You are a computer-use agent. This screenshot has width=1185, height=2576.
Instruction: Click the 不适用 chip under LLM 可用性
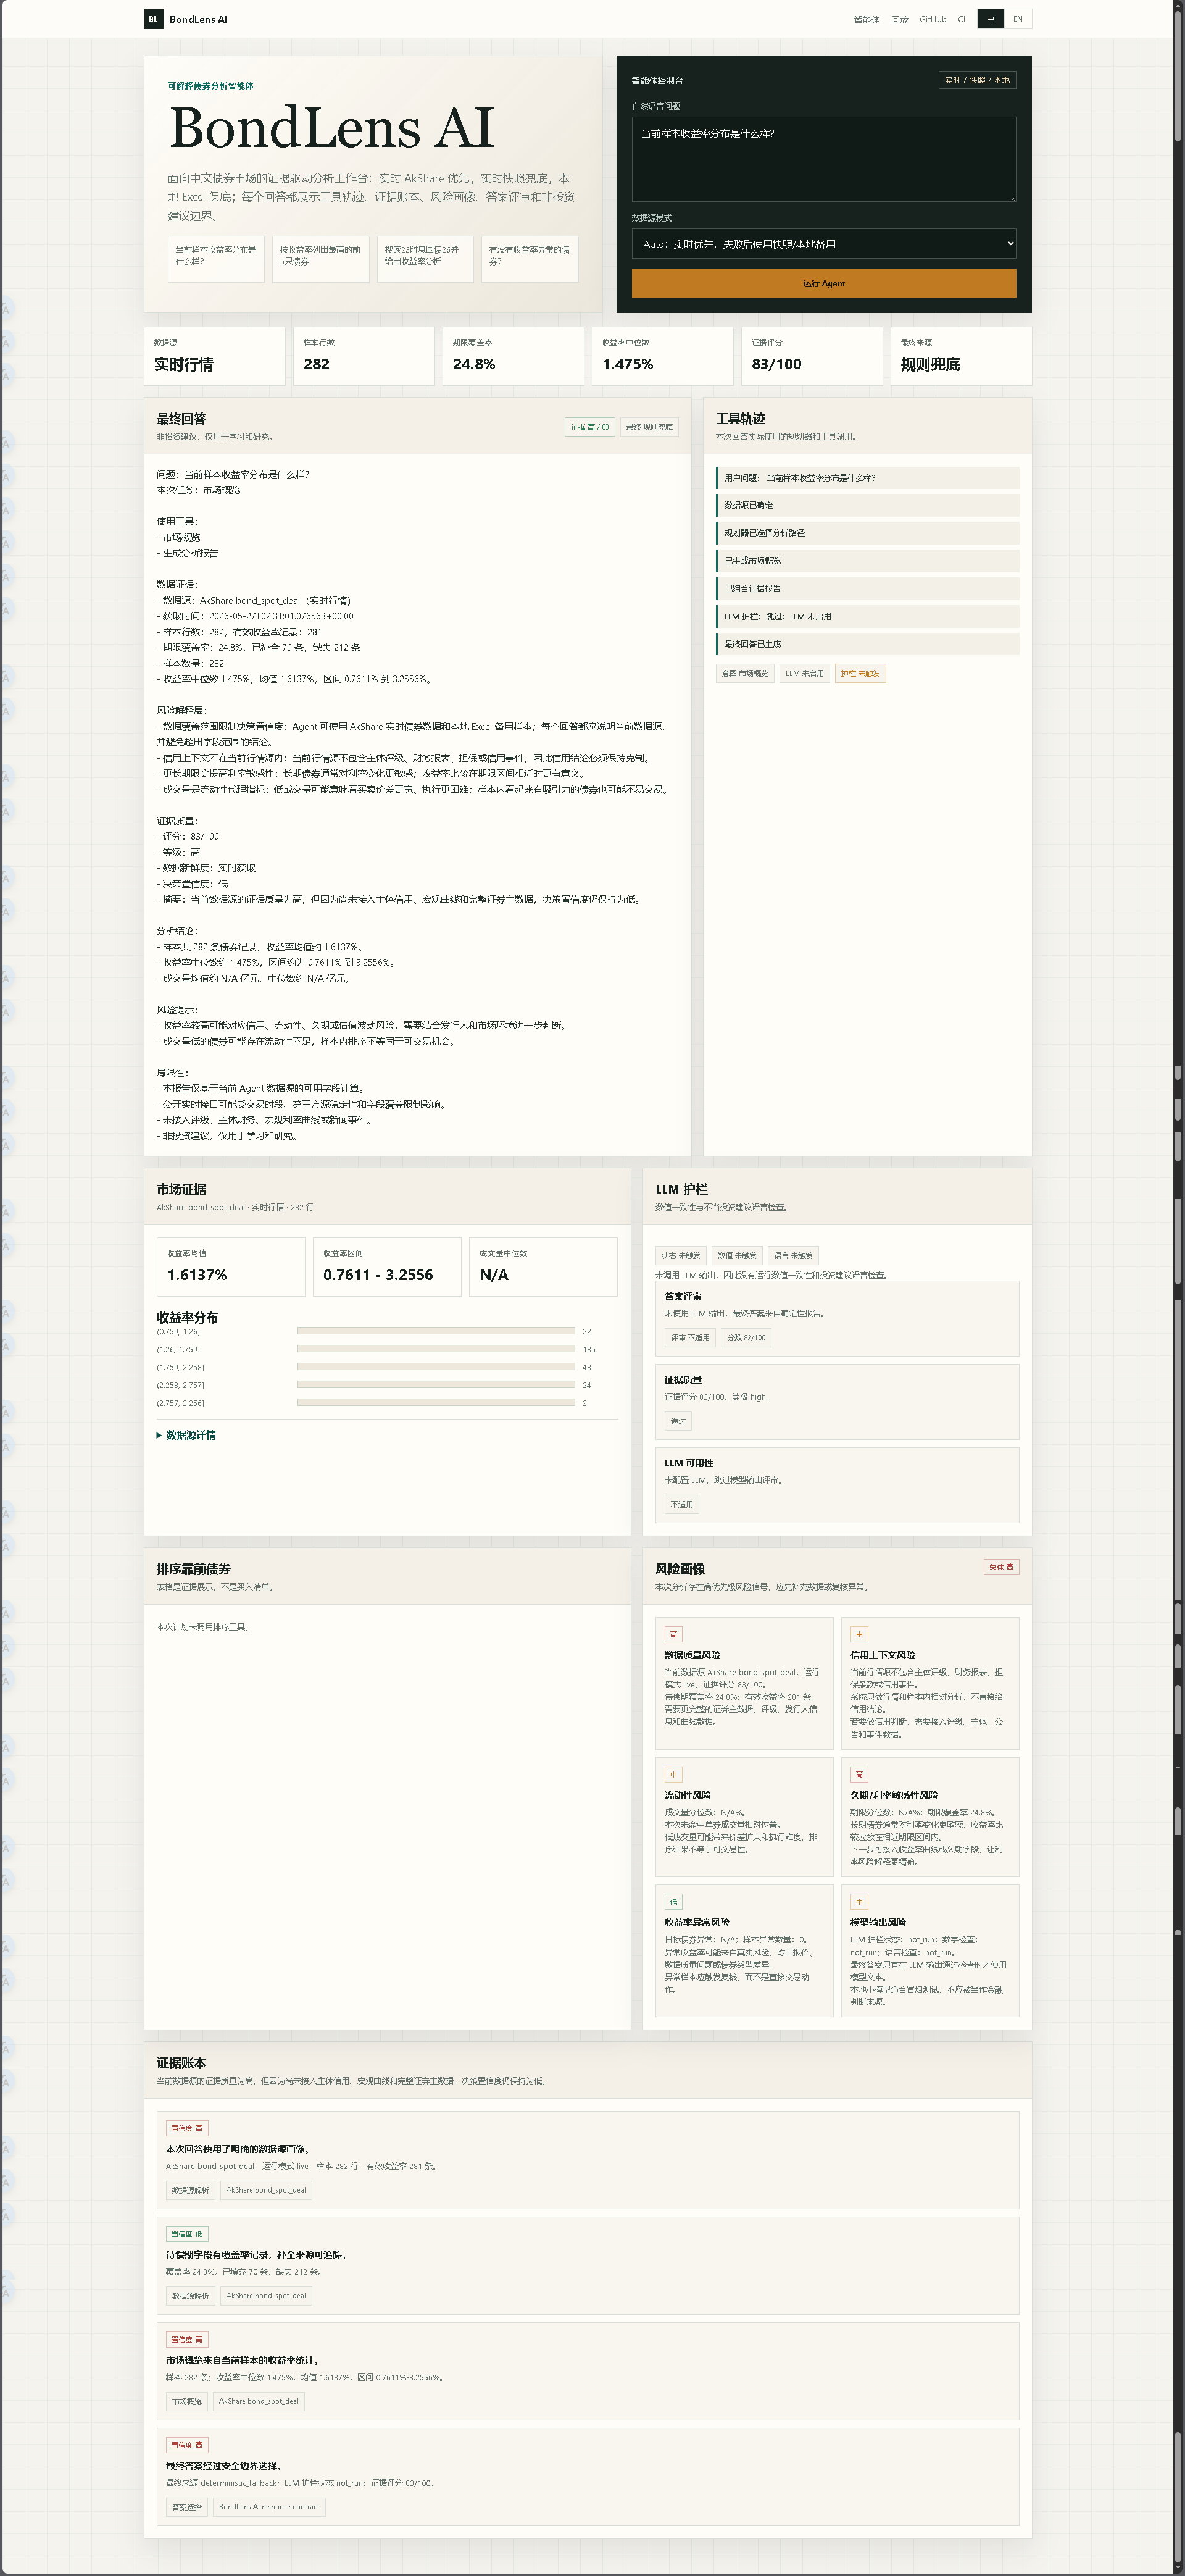tap(681, 1504)
